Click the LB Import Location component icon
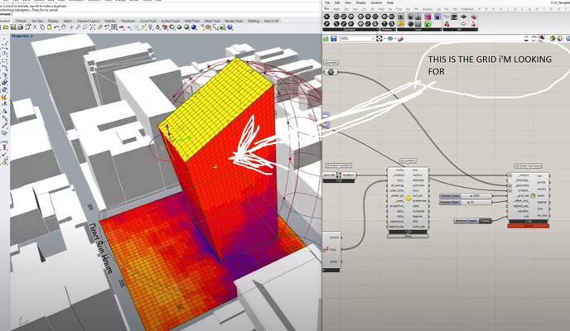Image resolution: width=570 pixels, height=331 pixels. (x=337, y=175)
